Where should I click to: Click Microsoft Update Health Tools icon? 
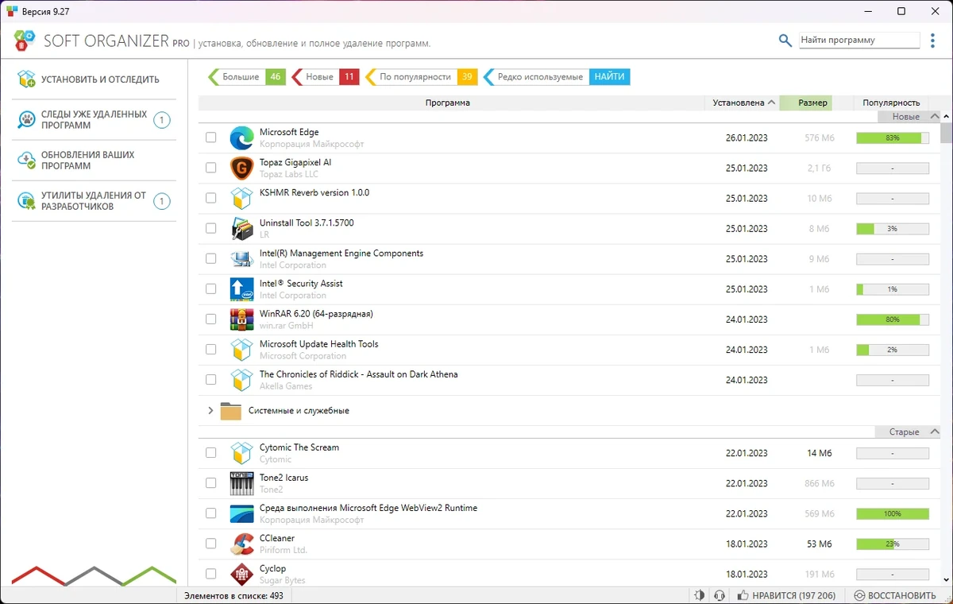(x=241, y=350)
